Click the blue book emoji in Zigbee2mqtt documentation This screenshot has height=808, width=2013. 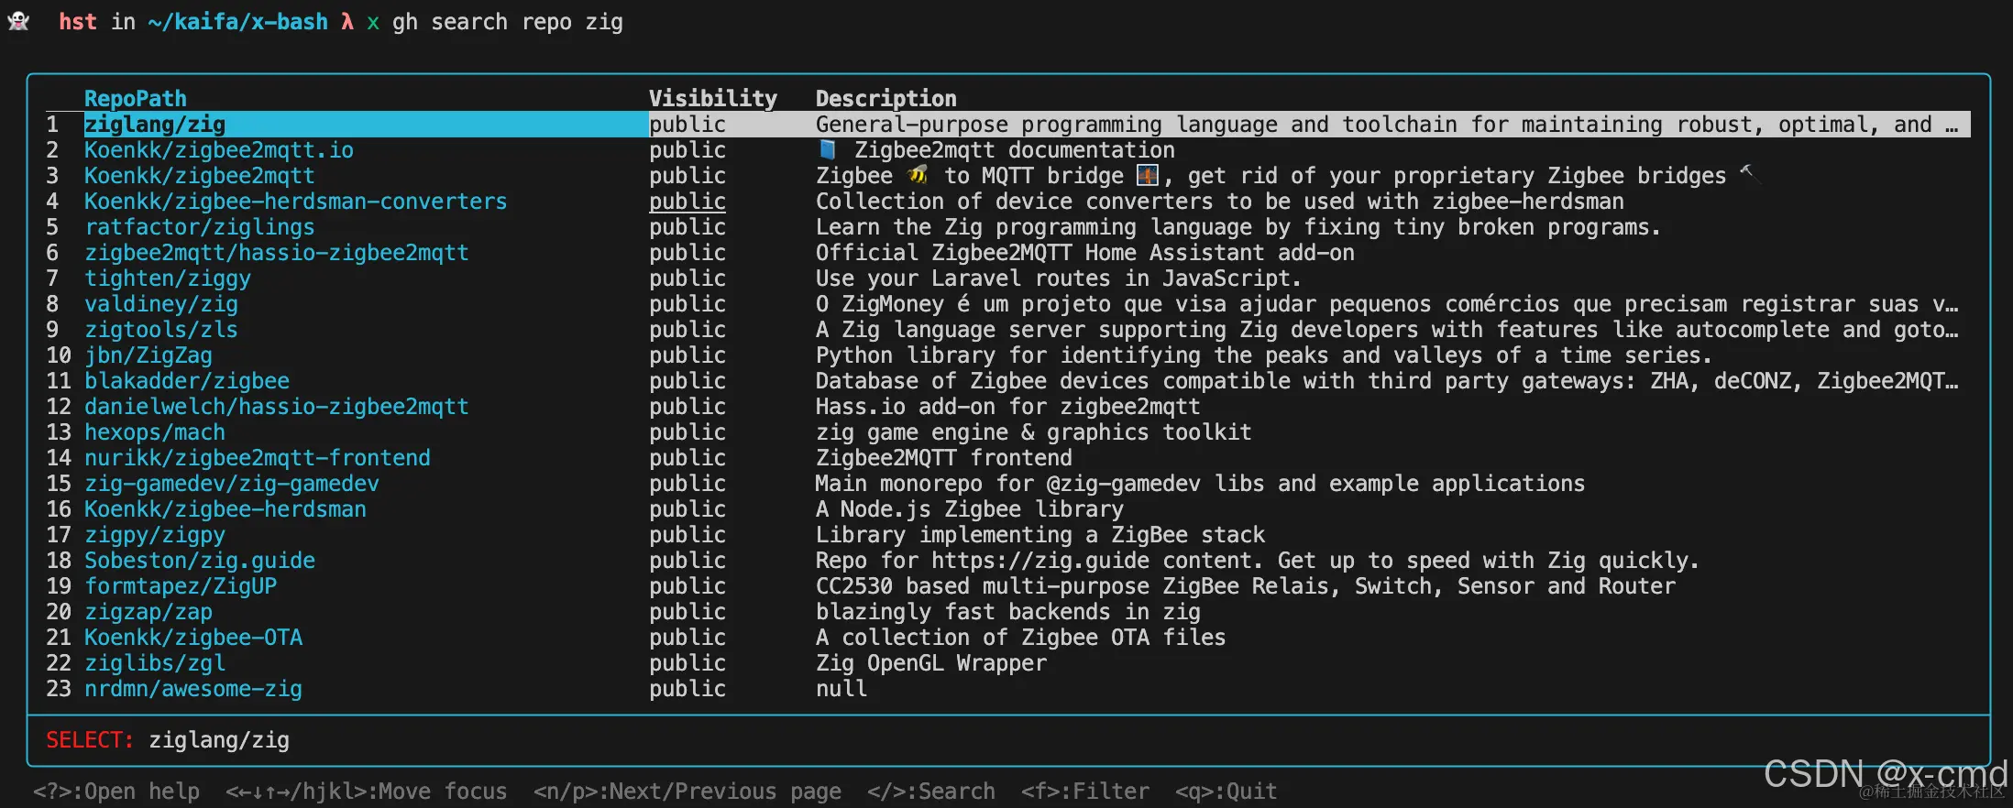828,149
